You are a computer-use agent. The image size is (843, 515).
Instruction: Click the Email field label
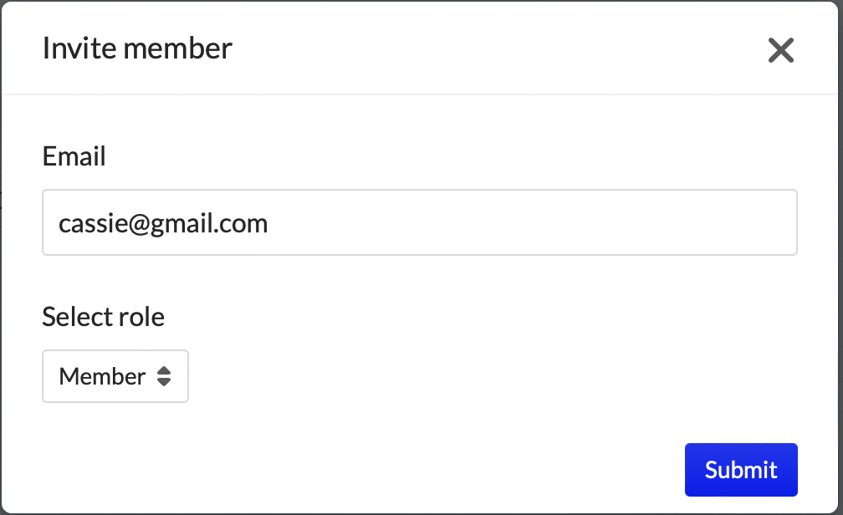tap(74, 156)
